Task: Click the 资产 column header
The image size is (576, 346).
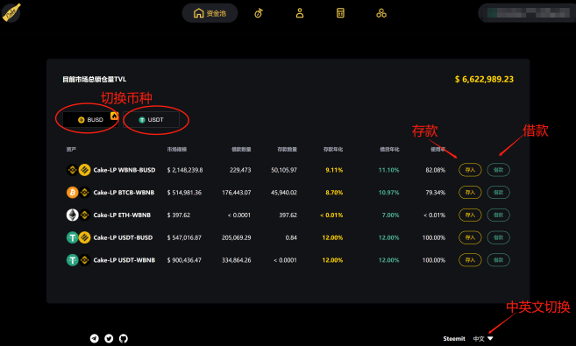Action: tap(71, 149)
